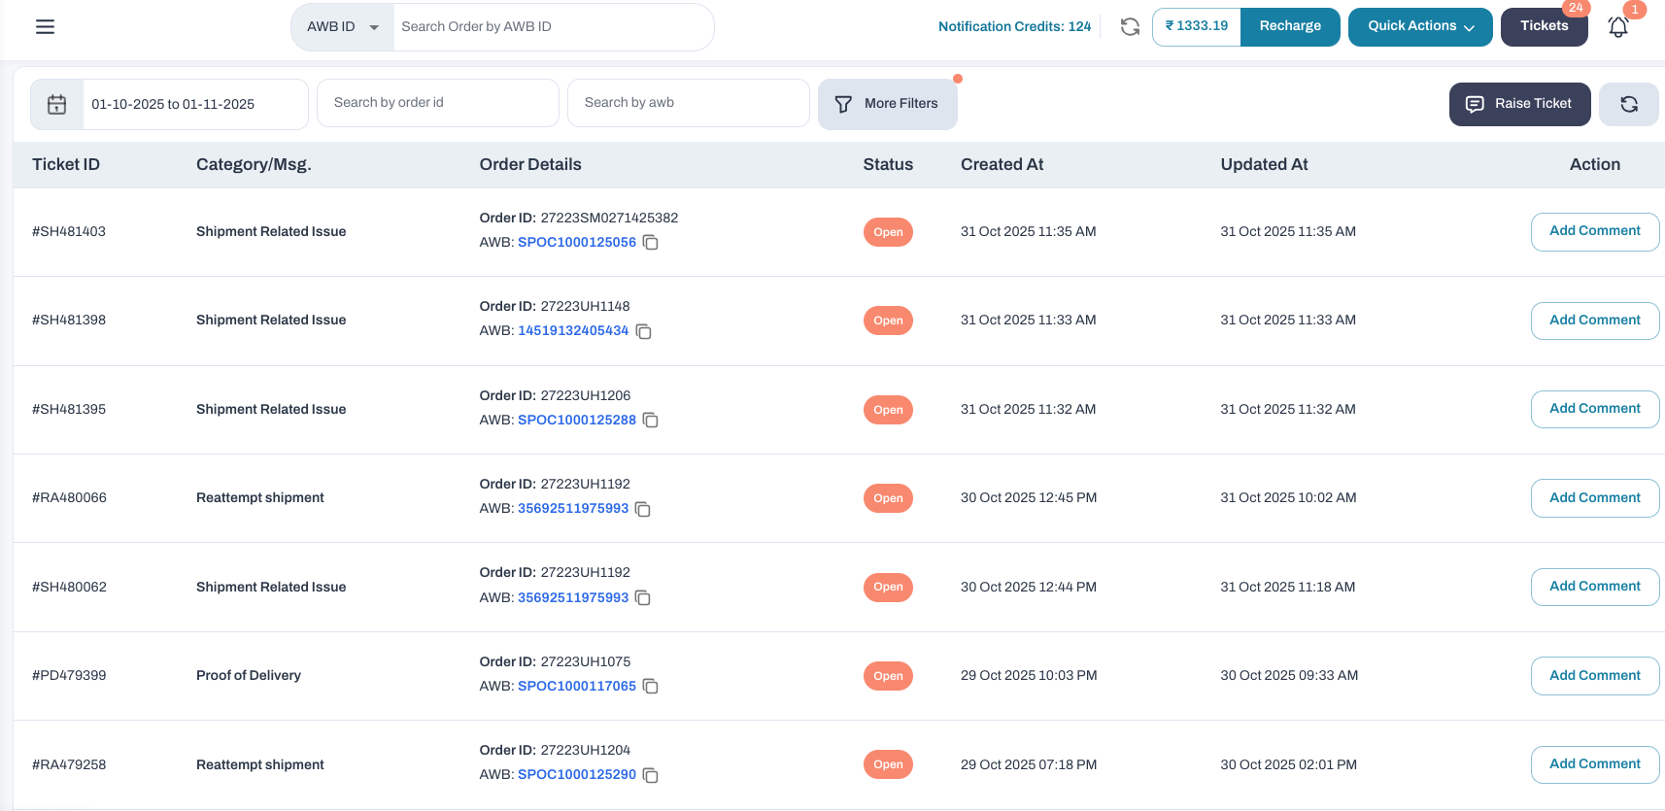Focus the Search by awb field
The image size is (1665, 811).
point(689,103)
